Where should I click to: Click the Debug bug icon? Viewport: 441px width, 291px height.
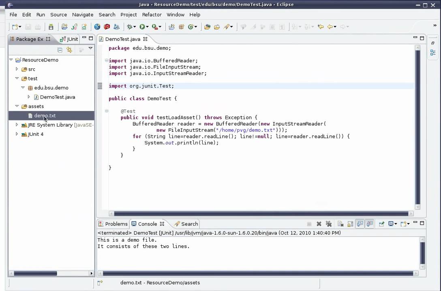pos(129,27)
